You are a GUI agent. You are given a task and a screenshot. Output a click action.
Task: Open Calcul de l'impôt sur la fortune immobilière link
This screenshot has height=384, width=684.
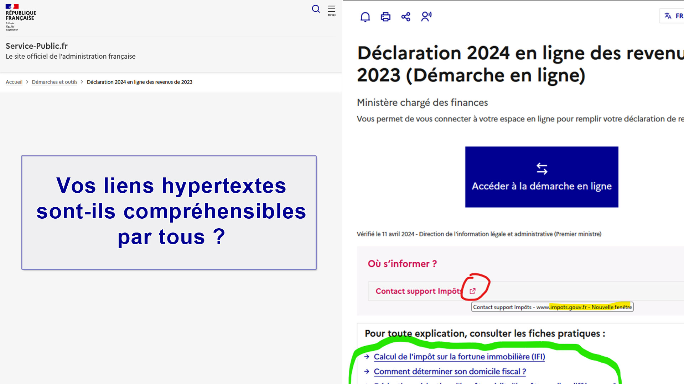click(459, 357)
